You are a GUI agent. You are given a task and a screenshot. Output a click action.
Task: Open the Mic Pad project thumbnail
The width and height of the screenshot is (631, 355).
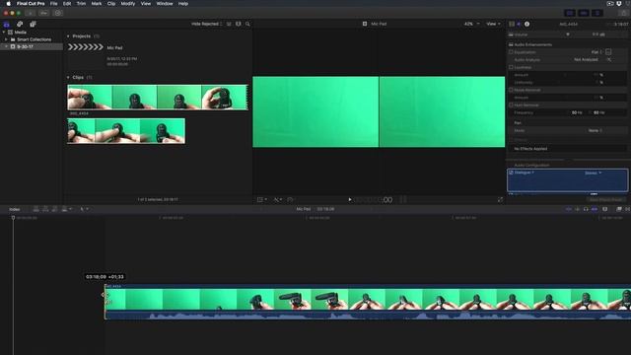tap(86, 47)
